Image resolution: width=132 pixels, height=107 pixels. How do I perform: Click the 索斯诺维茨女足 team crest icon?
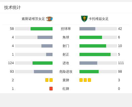click(49, 19)
